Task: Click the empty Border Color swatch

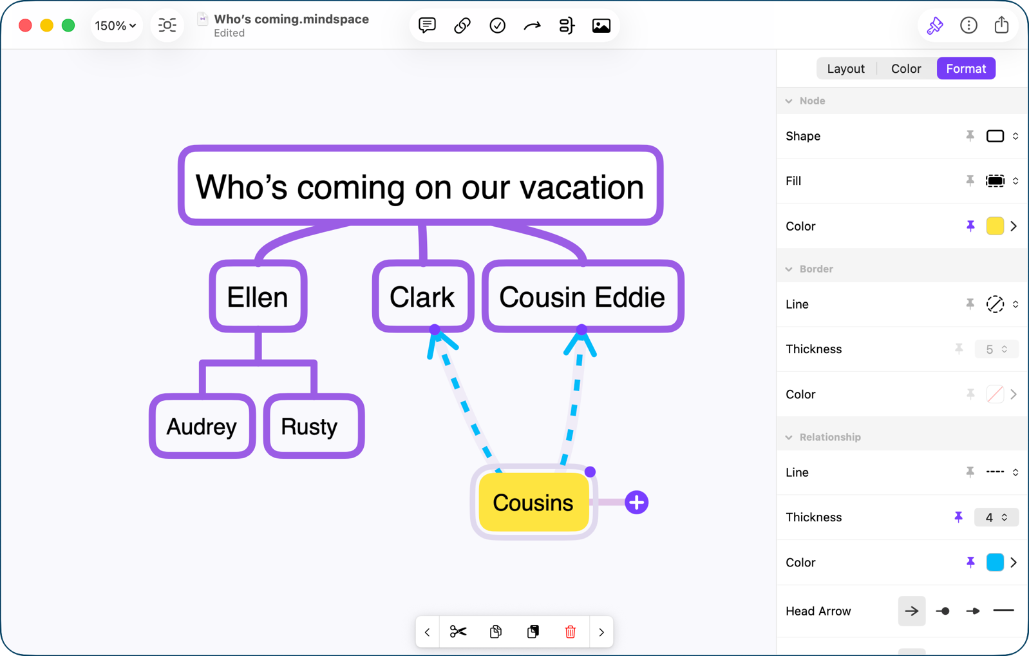Action: coord(995,394)
